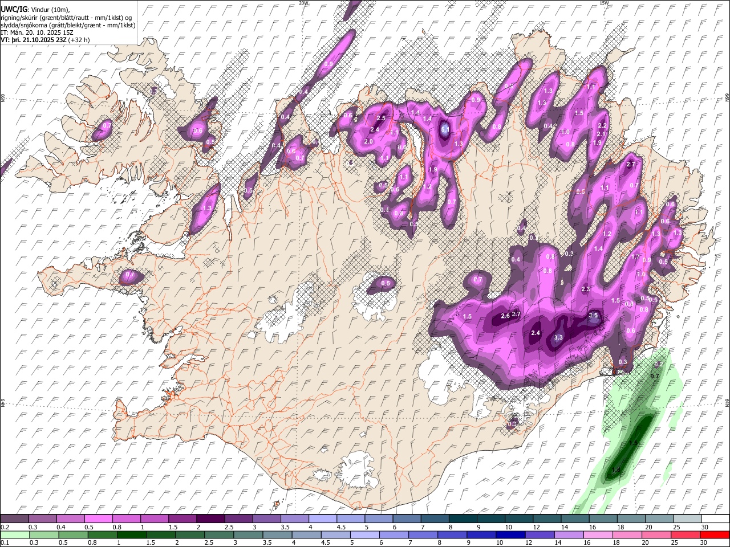Screen dimensions: 730x547
Task: Click the '1.5' rain value in green offshore band
Action: coord(632,443)
